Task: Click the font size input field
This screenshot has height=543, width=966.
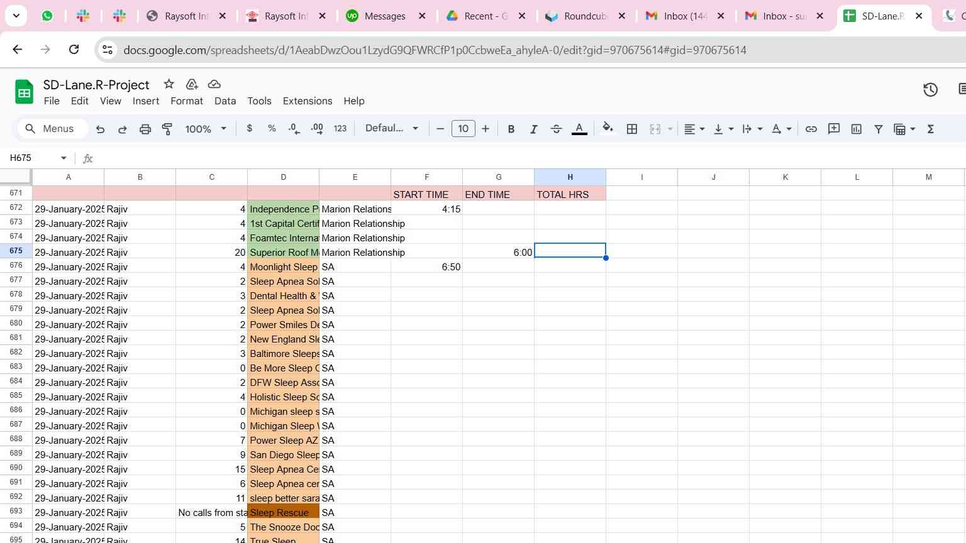Action: [x=464, y=129]
